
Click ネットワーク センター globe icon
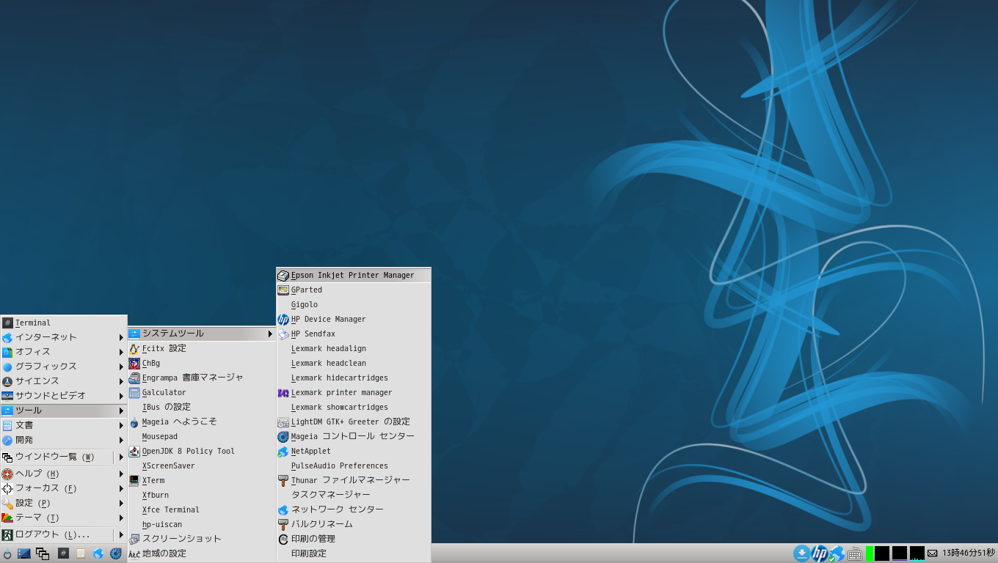click(283, 509)
